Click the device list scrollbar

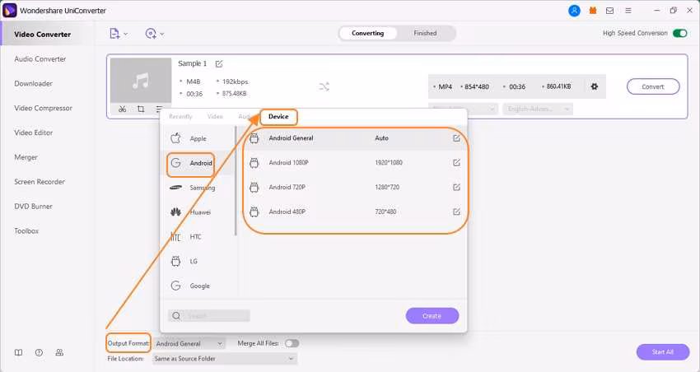pos(236,181)
